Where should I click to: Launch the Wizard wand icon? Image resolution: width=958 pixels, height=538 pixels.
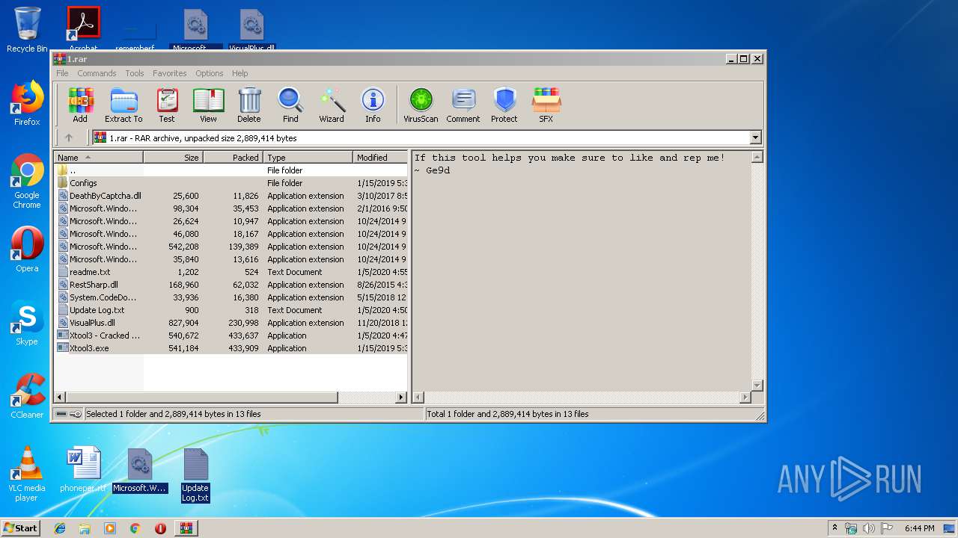[332, 105]
